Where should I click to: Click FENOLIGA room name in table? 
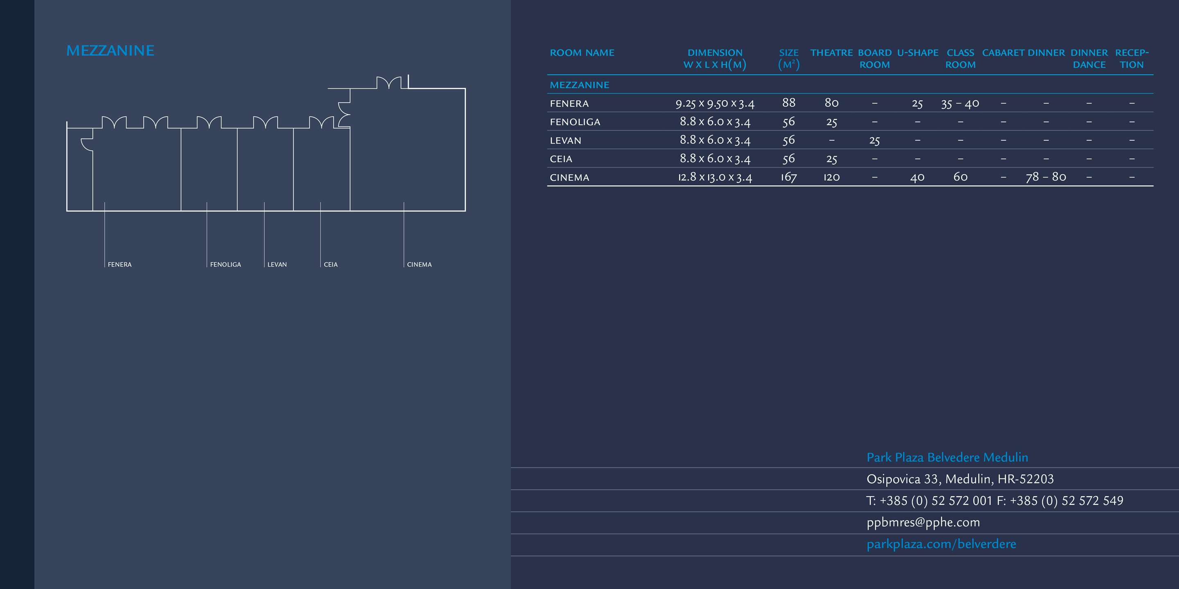(575, 122)
